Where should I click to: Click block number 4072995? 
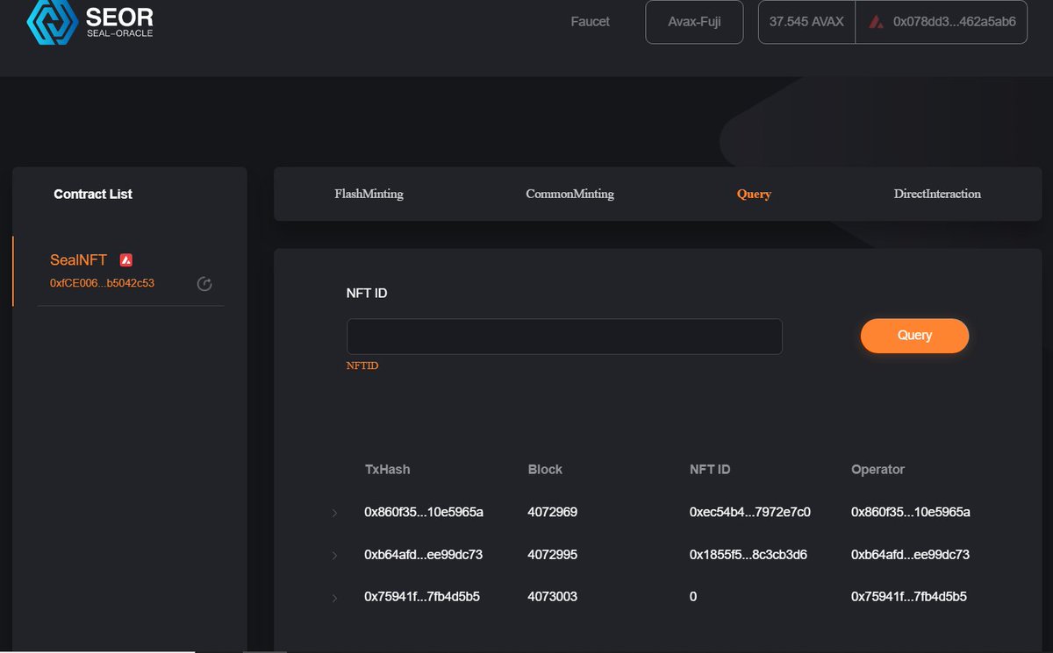click(553, 555)
